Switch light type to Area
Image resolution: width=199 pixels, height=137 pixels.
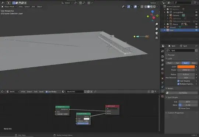(x=193, y=63)
